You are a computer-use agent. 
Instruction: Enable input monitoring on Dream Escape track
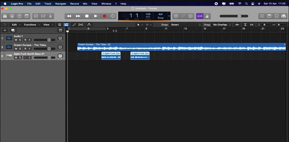[x=29, y=49]
